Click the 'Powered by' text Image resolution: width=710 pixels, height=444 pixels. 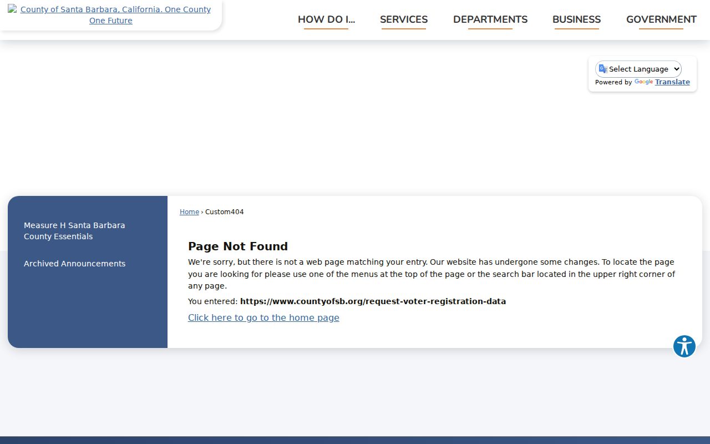[613, 82]
